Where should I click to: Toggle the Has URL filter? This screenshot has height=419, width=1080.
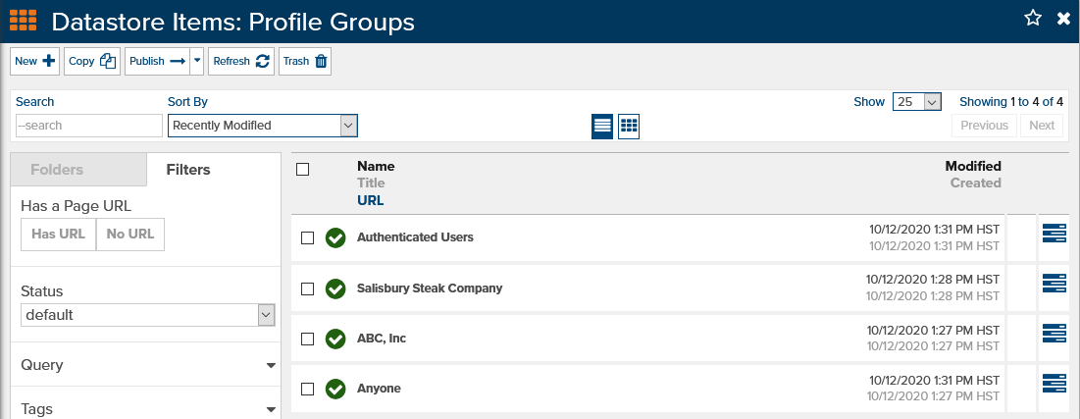point(59,235)
